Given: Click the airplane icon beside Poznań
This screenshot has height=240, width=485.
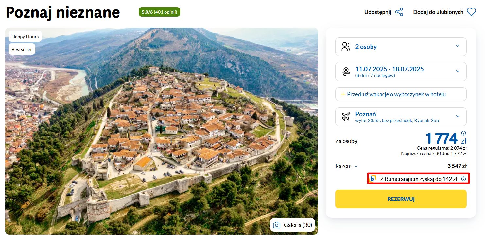Looking at the screenshot, I should pos(346,117).
